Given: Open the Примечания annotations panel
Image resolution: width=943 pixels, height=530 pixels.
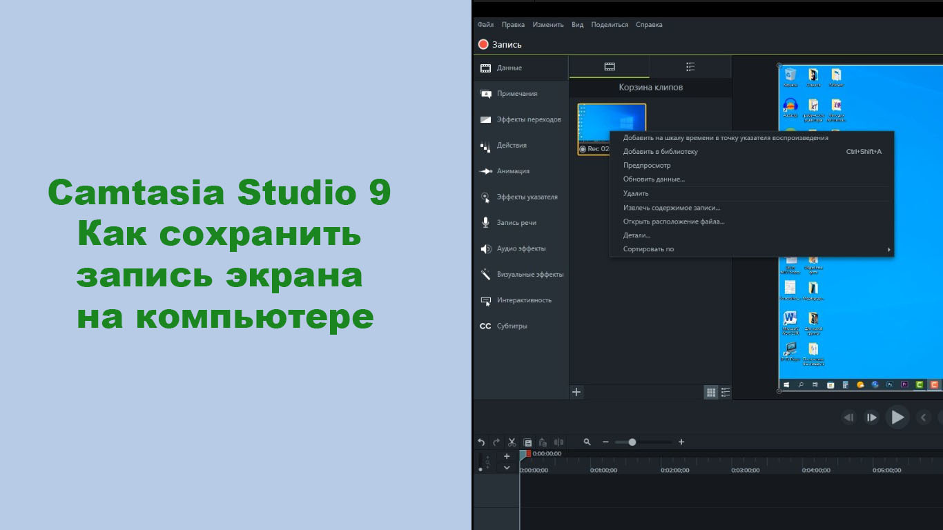Looking at the screenshot, I should click(521, 93).
